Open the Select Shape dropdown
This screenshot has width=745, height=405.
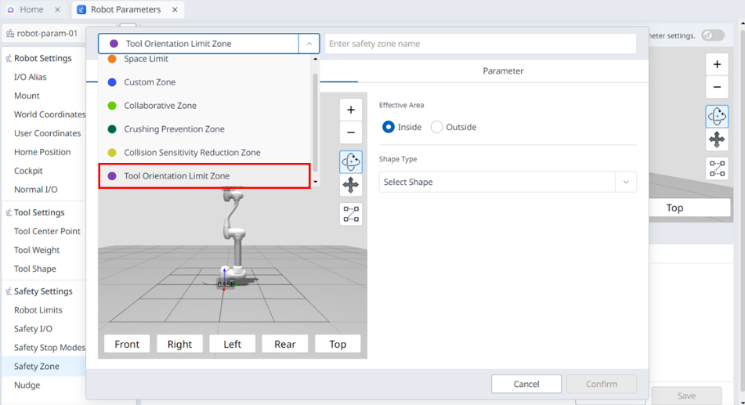(507, 182)
